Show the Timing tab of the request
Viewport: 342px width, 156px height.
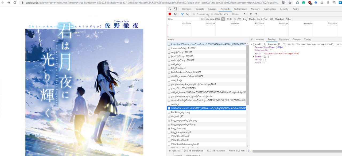click(308, 39)
